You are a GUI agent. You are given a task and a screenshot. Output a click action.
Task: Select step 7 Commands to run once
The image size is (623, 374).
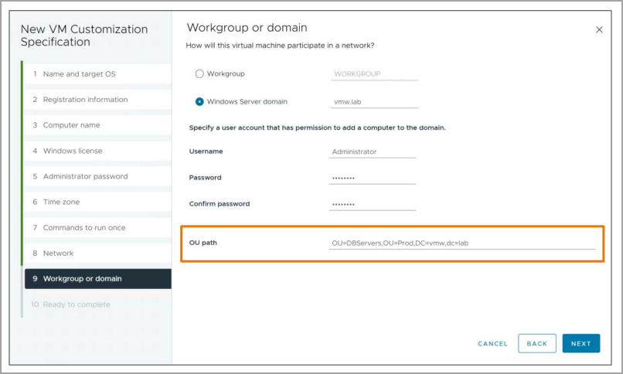click(97, 227)
